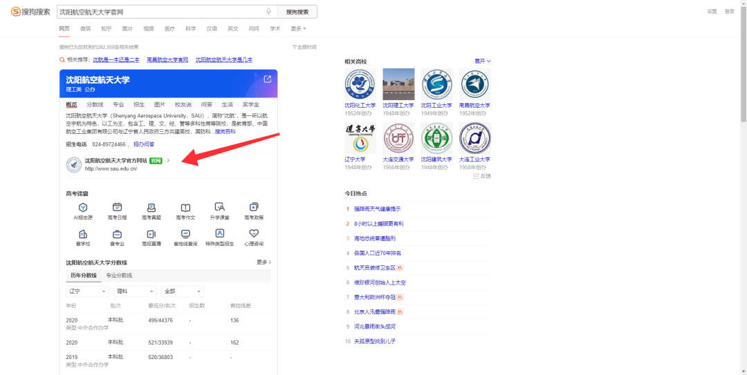Open hot topic 航天员装修卫生区

tap(375, 268)
